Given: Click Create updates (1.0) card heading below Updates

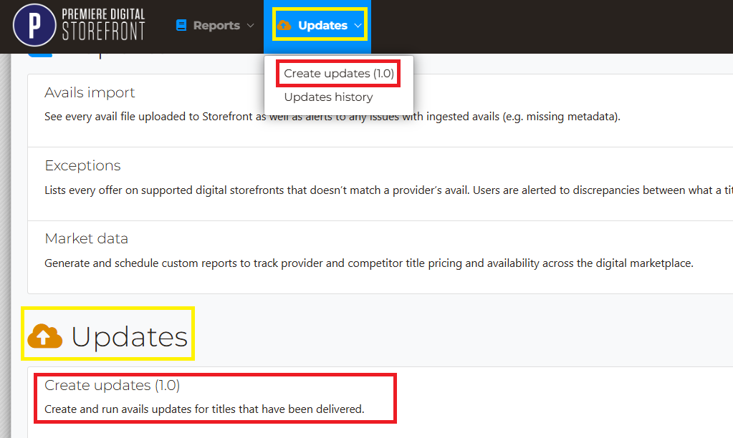Looking at the screenshot, I should (112, 385).
